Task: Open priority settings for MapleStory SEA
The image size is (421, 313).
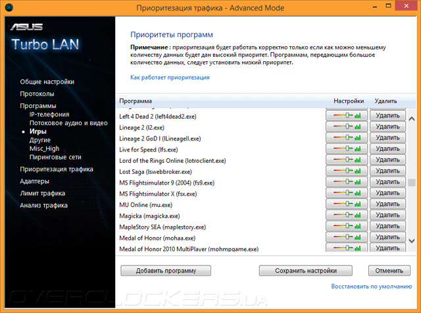Action: [x=347, y=226]
